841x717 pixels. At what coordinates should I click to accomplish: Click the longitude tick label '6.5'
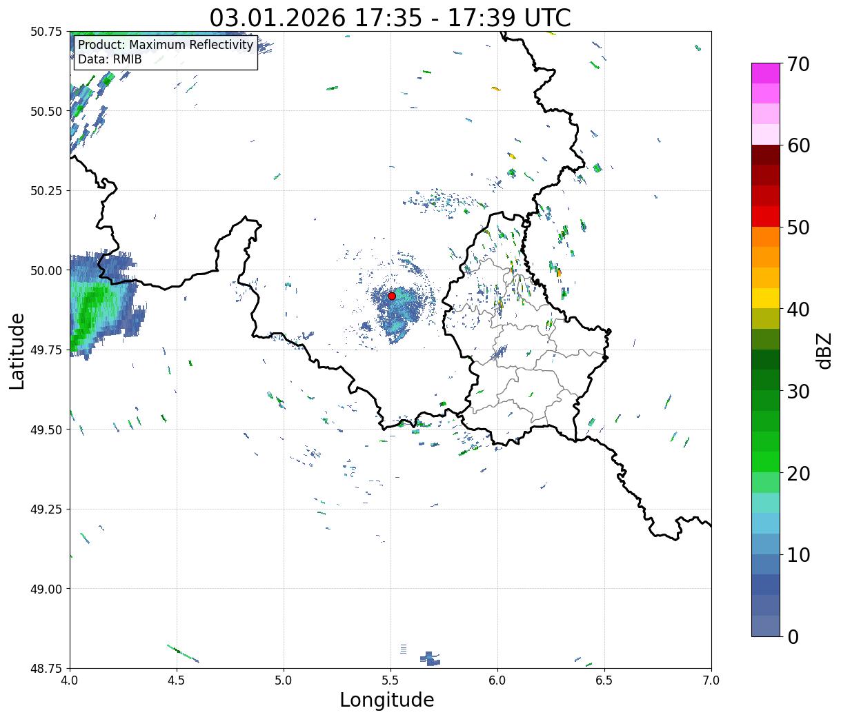tap(604, 680)
